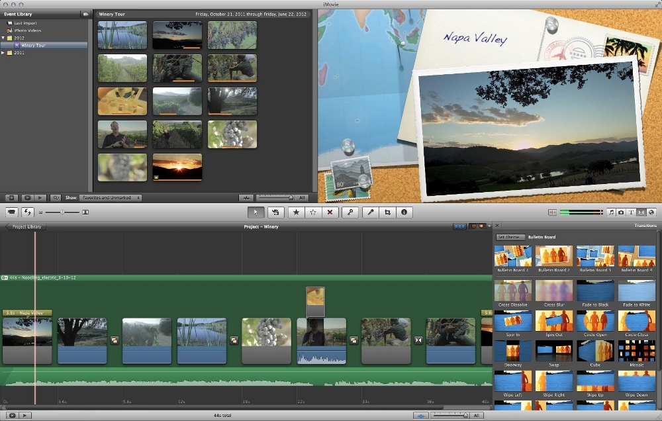The image size is (662, 421).
Task: Select the crop and rotate tool
Action: (387, 212)
